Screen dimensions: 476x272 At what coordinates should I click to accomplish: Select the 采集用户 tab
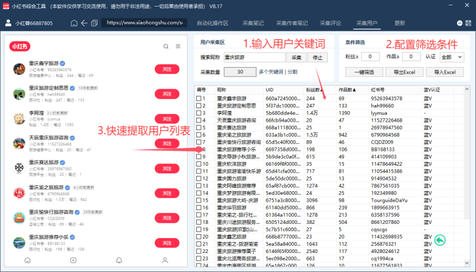[367, 23]
